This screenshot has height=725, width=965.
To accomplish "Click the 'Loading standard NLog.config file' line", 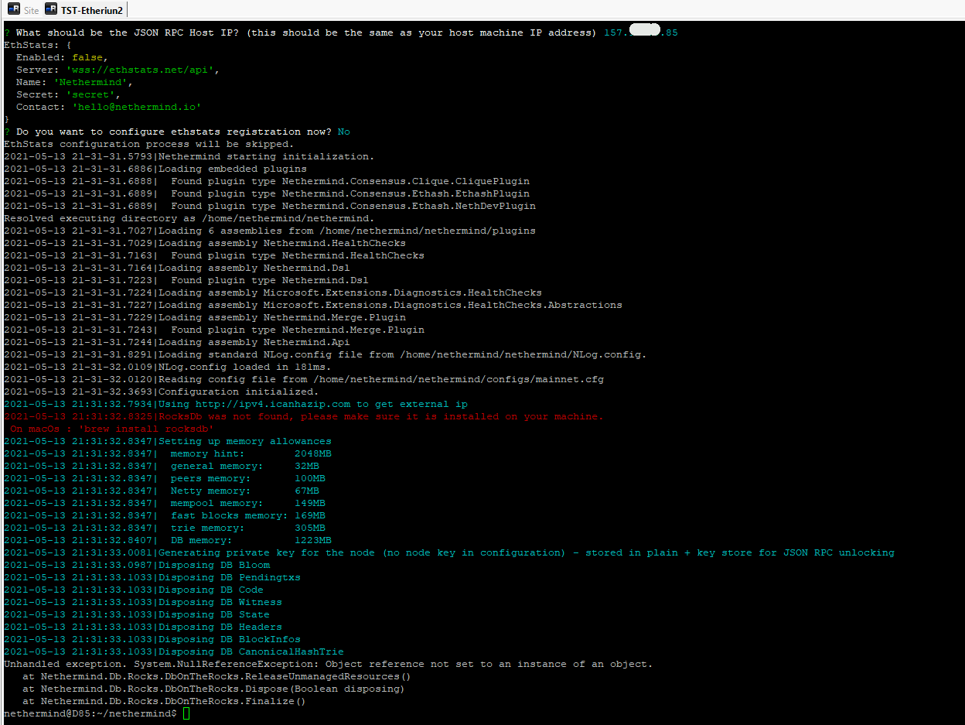I will 326,354.
